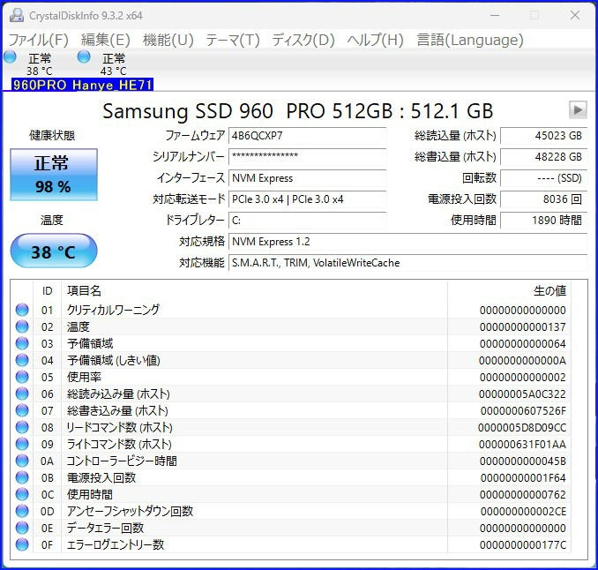This screenshot has height=570, width=598.
Task: Click status orb for 0C 使用時間 row
Action: pyautogui.click(x=22, y=494)
